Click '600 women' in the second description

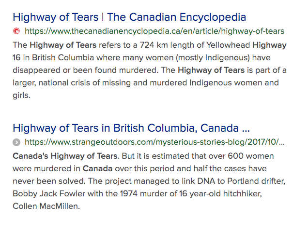pos(251,156)
